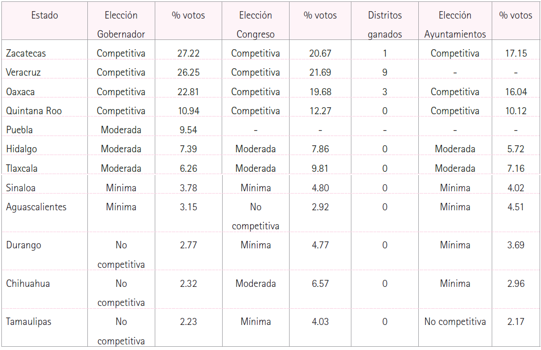The width and height of the screenshot is (541, 350).
Task: Click the Durango state name
Action: (x=24, y=245)
